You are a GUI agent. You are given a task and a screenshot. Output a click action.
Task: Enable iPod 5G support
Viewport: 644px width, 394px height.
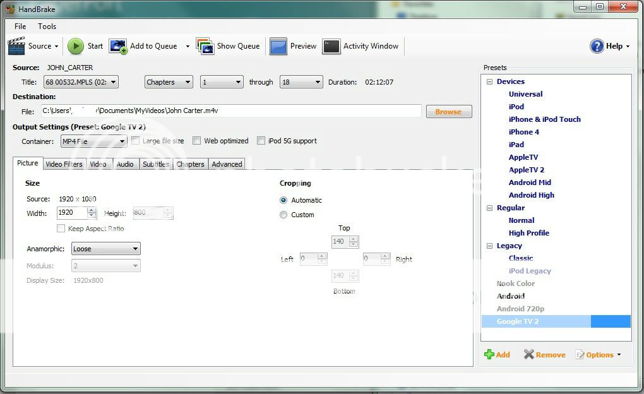261,140
